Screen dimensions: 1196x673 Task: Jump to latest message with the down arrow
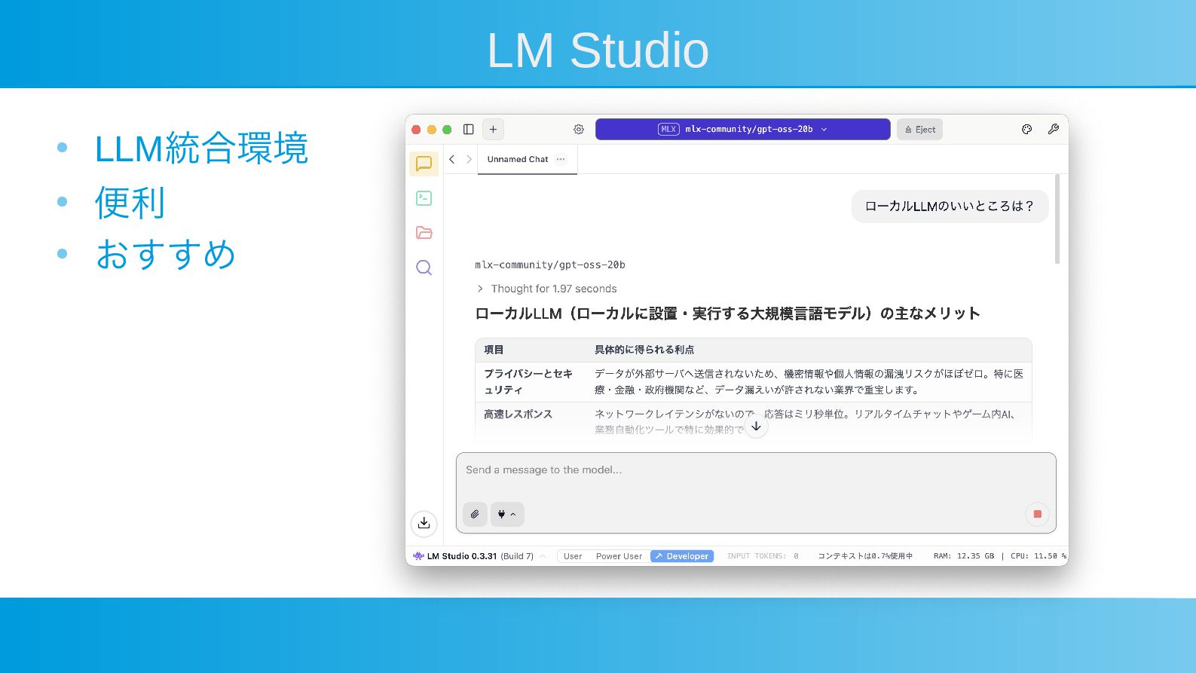tap(756, 427)
